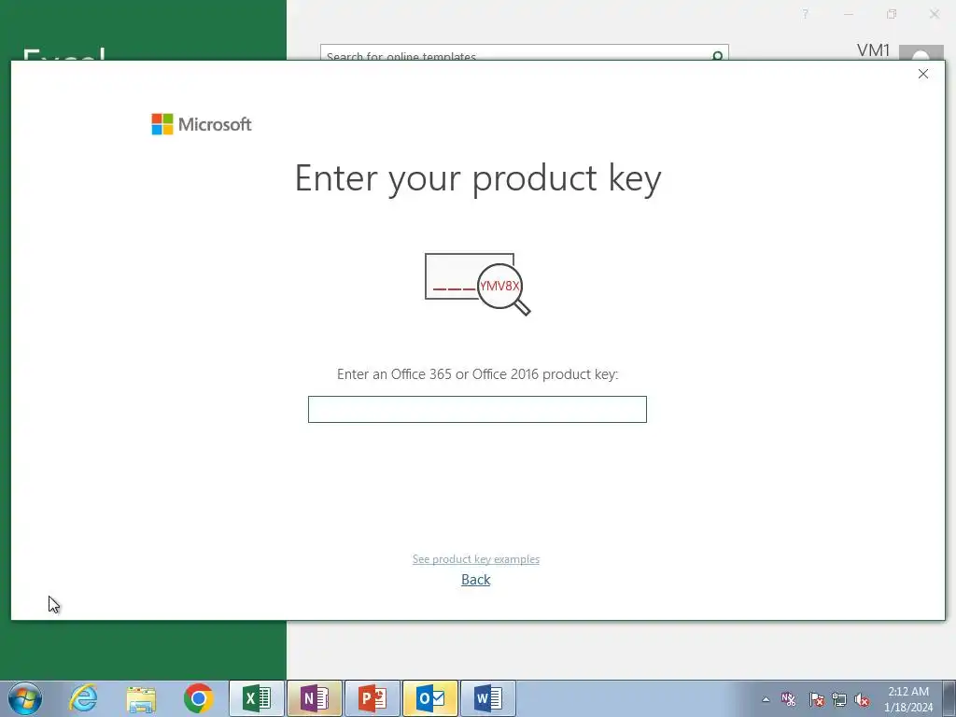Launch Internet Explorer from taskbar

[83, 698]
